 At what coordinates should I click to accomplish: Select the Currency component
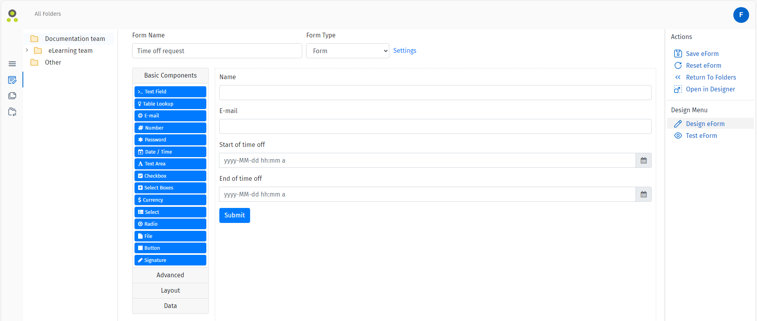point(170,200)
